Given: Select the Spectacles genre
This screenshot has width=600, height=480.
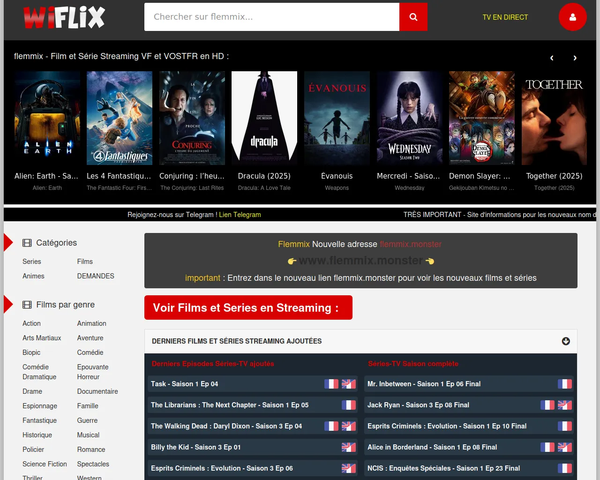Looking at the screenshot, I should 93,464.
